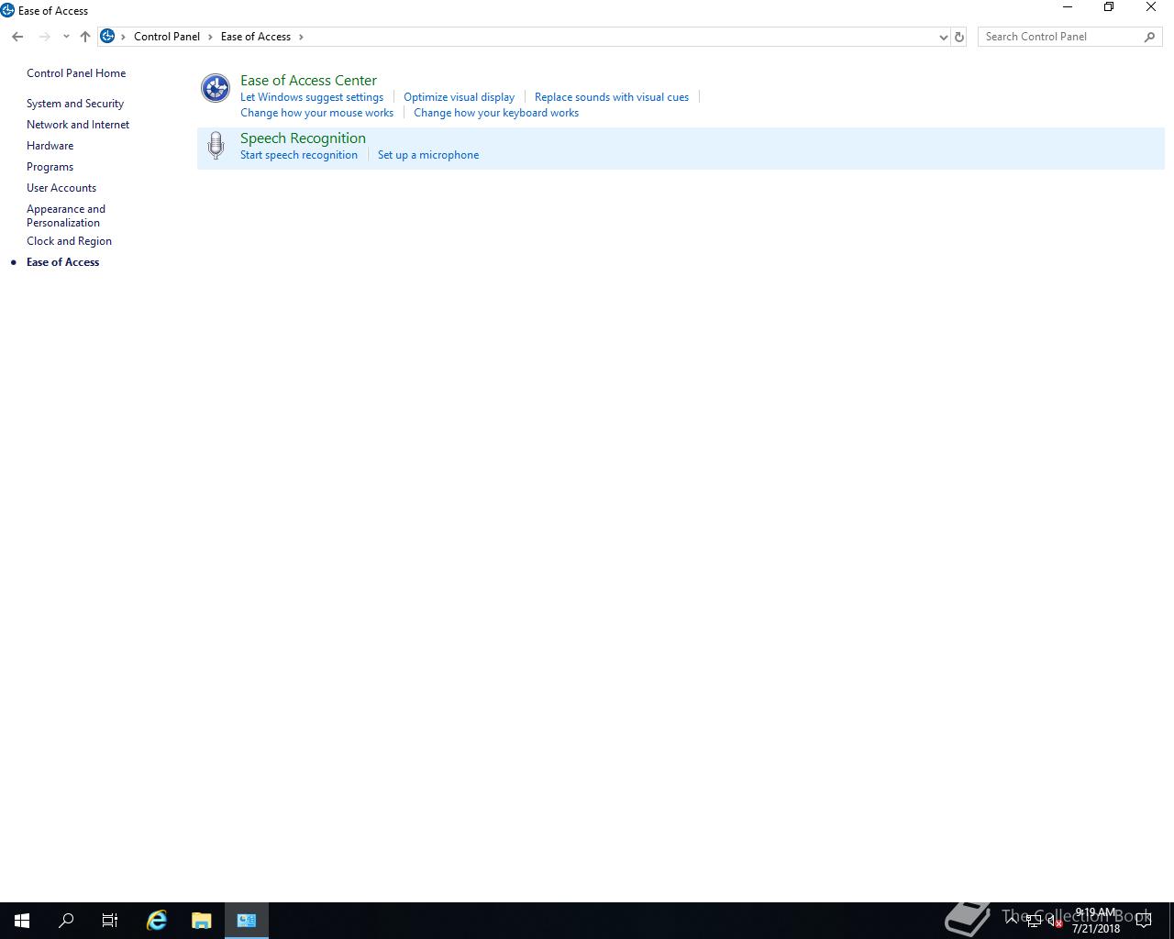The image size is (1174, 939).
Task: Select Ease of Access in sidebar
Action: [x=62, y=262]
